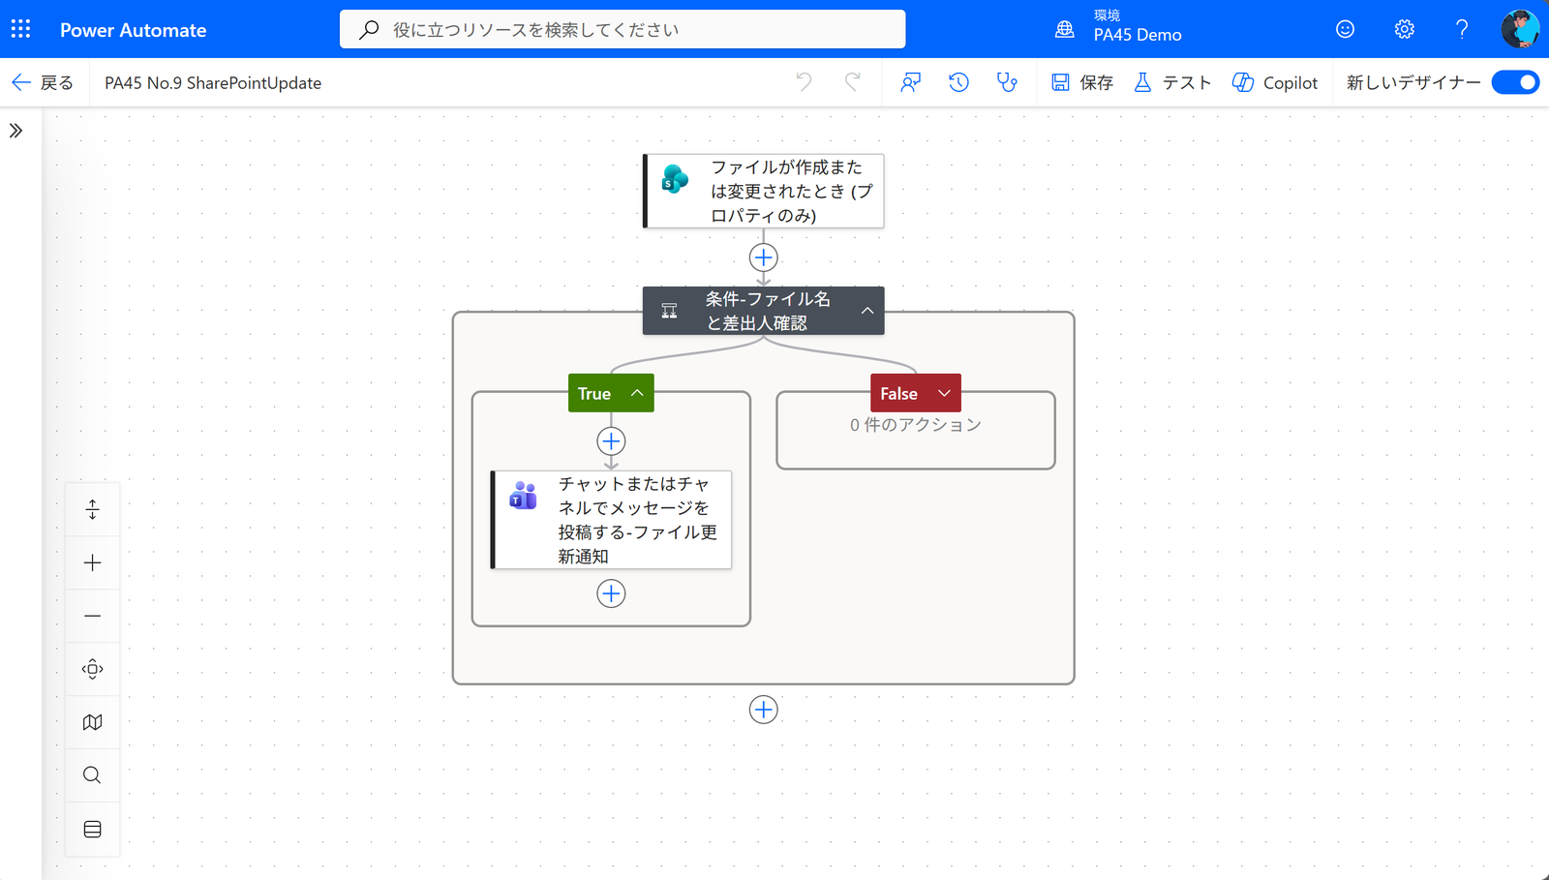Open settings gear icon
Image resolution: width=1549 pixels, height=880 pixels.
click(1404, 29)
